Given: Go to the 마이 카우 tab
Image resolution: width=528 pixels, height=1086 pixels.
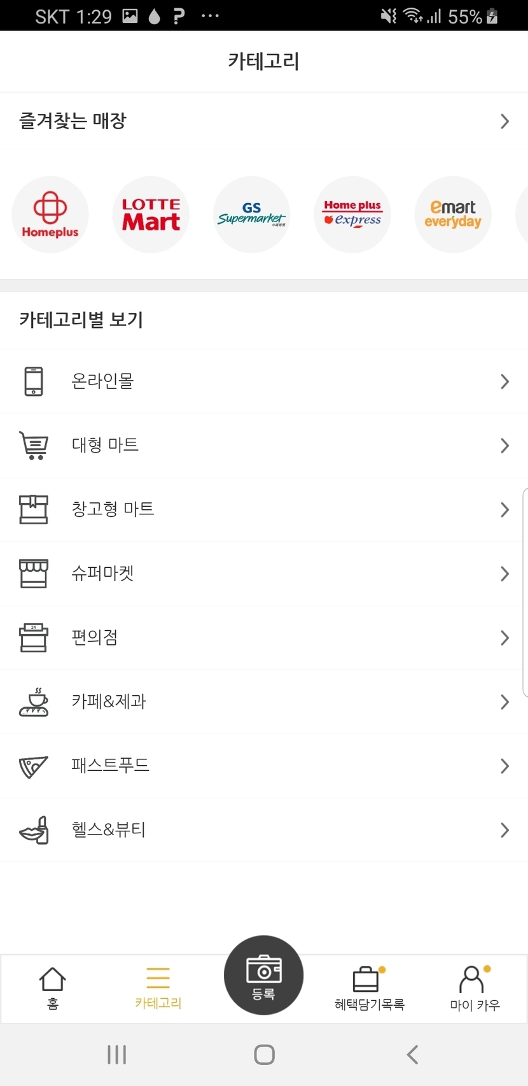Looking at the screenshot, I should [x=475, y=989].
